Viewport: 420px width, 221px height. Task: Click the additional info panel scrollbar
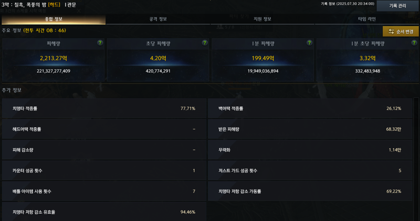(416, 159)
